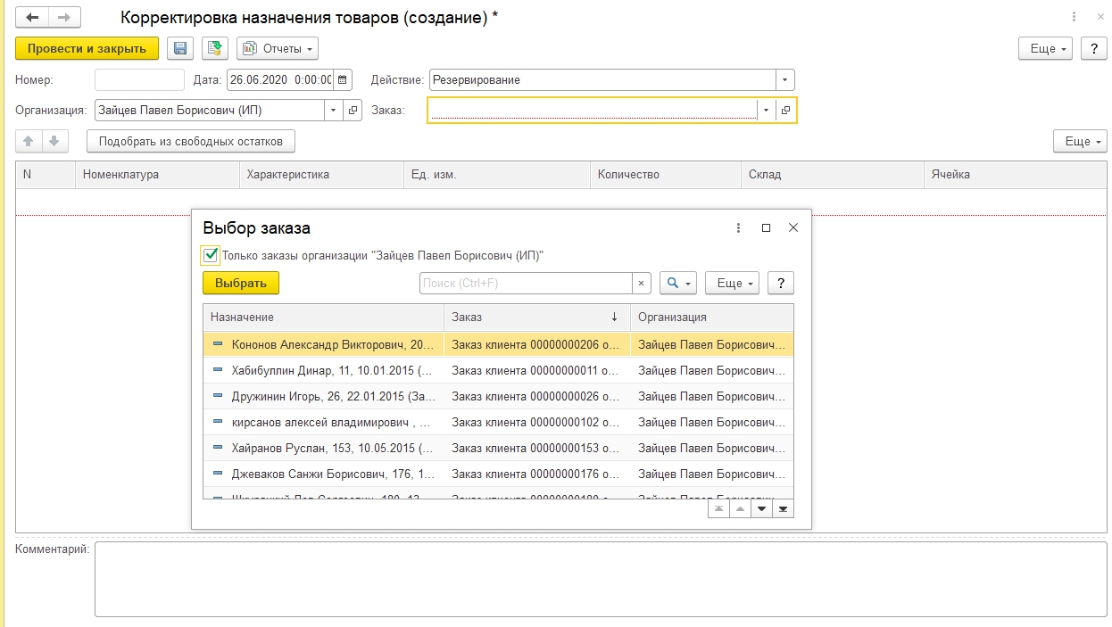Open the Заказ field dropdown arrow
The height and width of the screenshot is (627, 1112).
coord(766,111)
